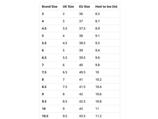Select brand size 6.5 row label
158x119 pixels.
44,57
